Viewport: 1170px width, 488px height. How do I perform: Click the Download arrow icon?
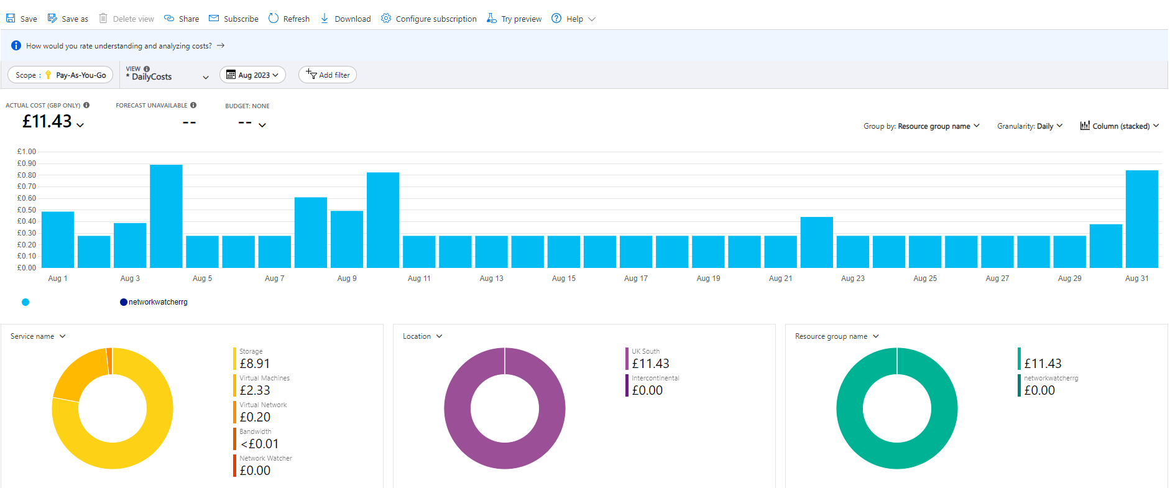[325, 19]
